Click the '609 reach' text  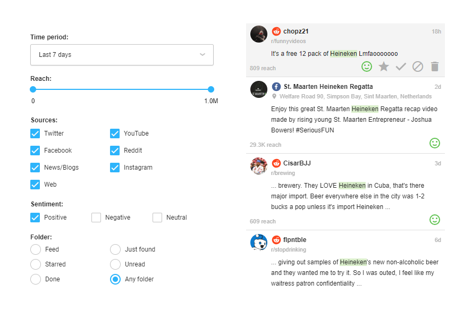tap(263, 221)
